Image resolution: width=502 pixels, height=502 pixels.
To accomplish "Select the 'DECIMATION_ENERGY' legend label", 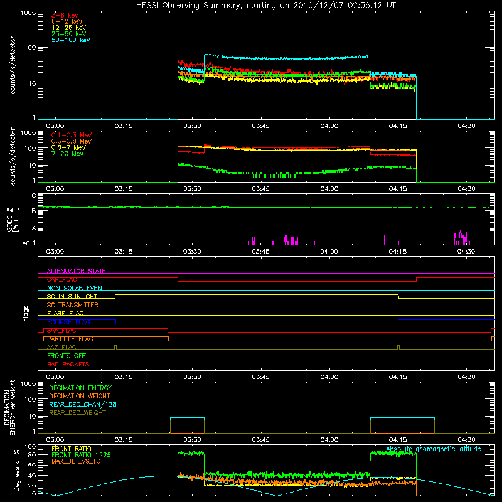I will point(80,388).
